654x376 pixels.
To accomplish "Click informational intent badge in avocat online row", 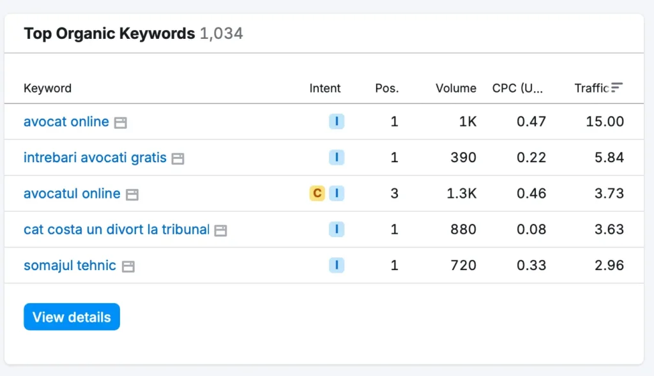I will (337, 121).
